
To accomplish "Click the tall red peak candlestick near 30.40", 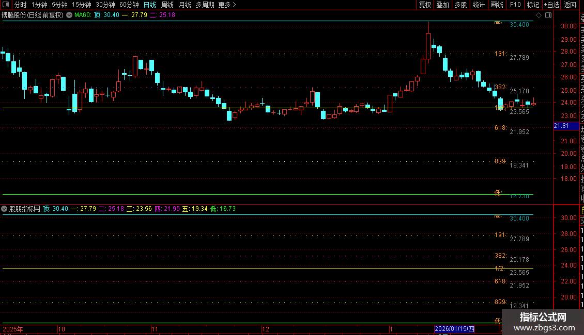I will click(428, 45).
